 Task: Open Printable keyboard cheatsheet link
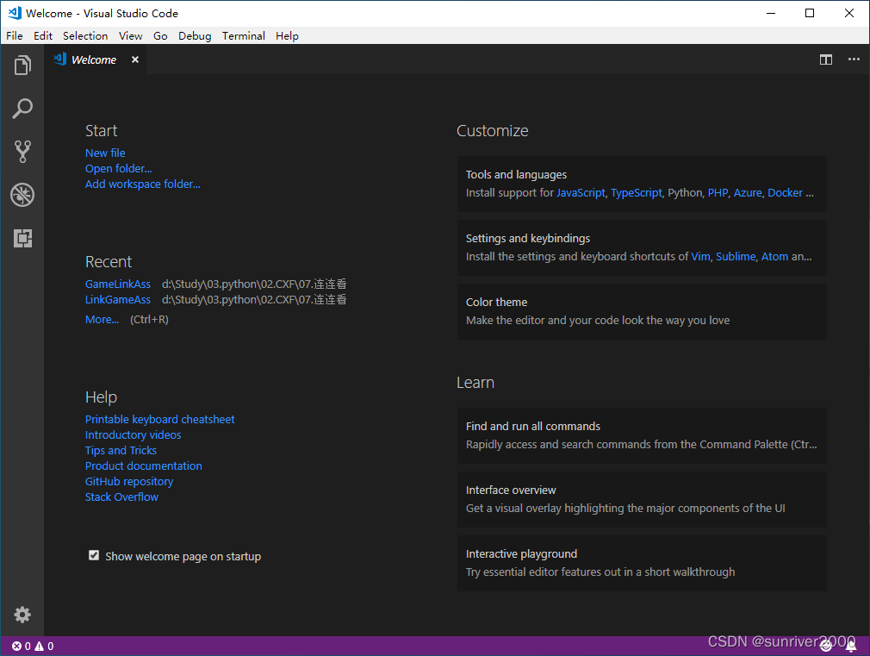tap(160, 419)
